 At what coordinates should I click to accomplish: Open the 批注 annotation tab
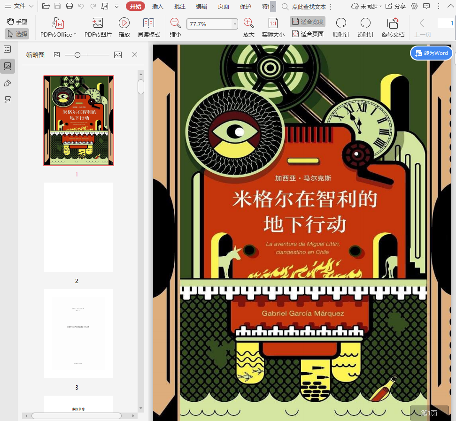(179, 6)
